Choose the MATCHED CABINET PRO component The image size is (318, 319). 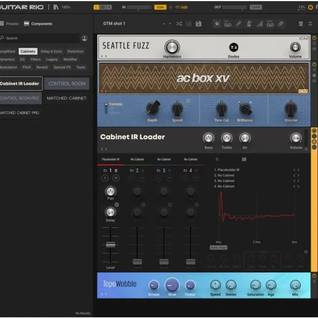click(20, 113)
